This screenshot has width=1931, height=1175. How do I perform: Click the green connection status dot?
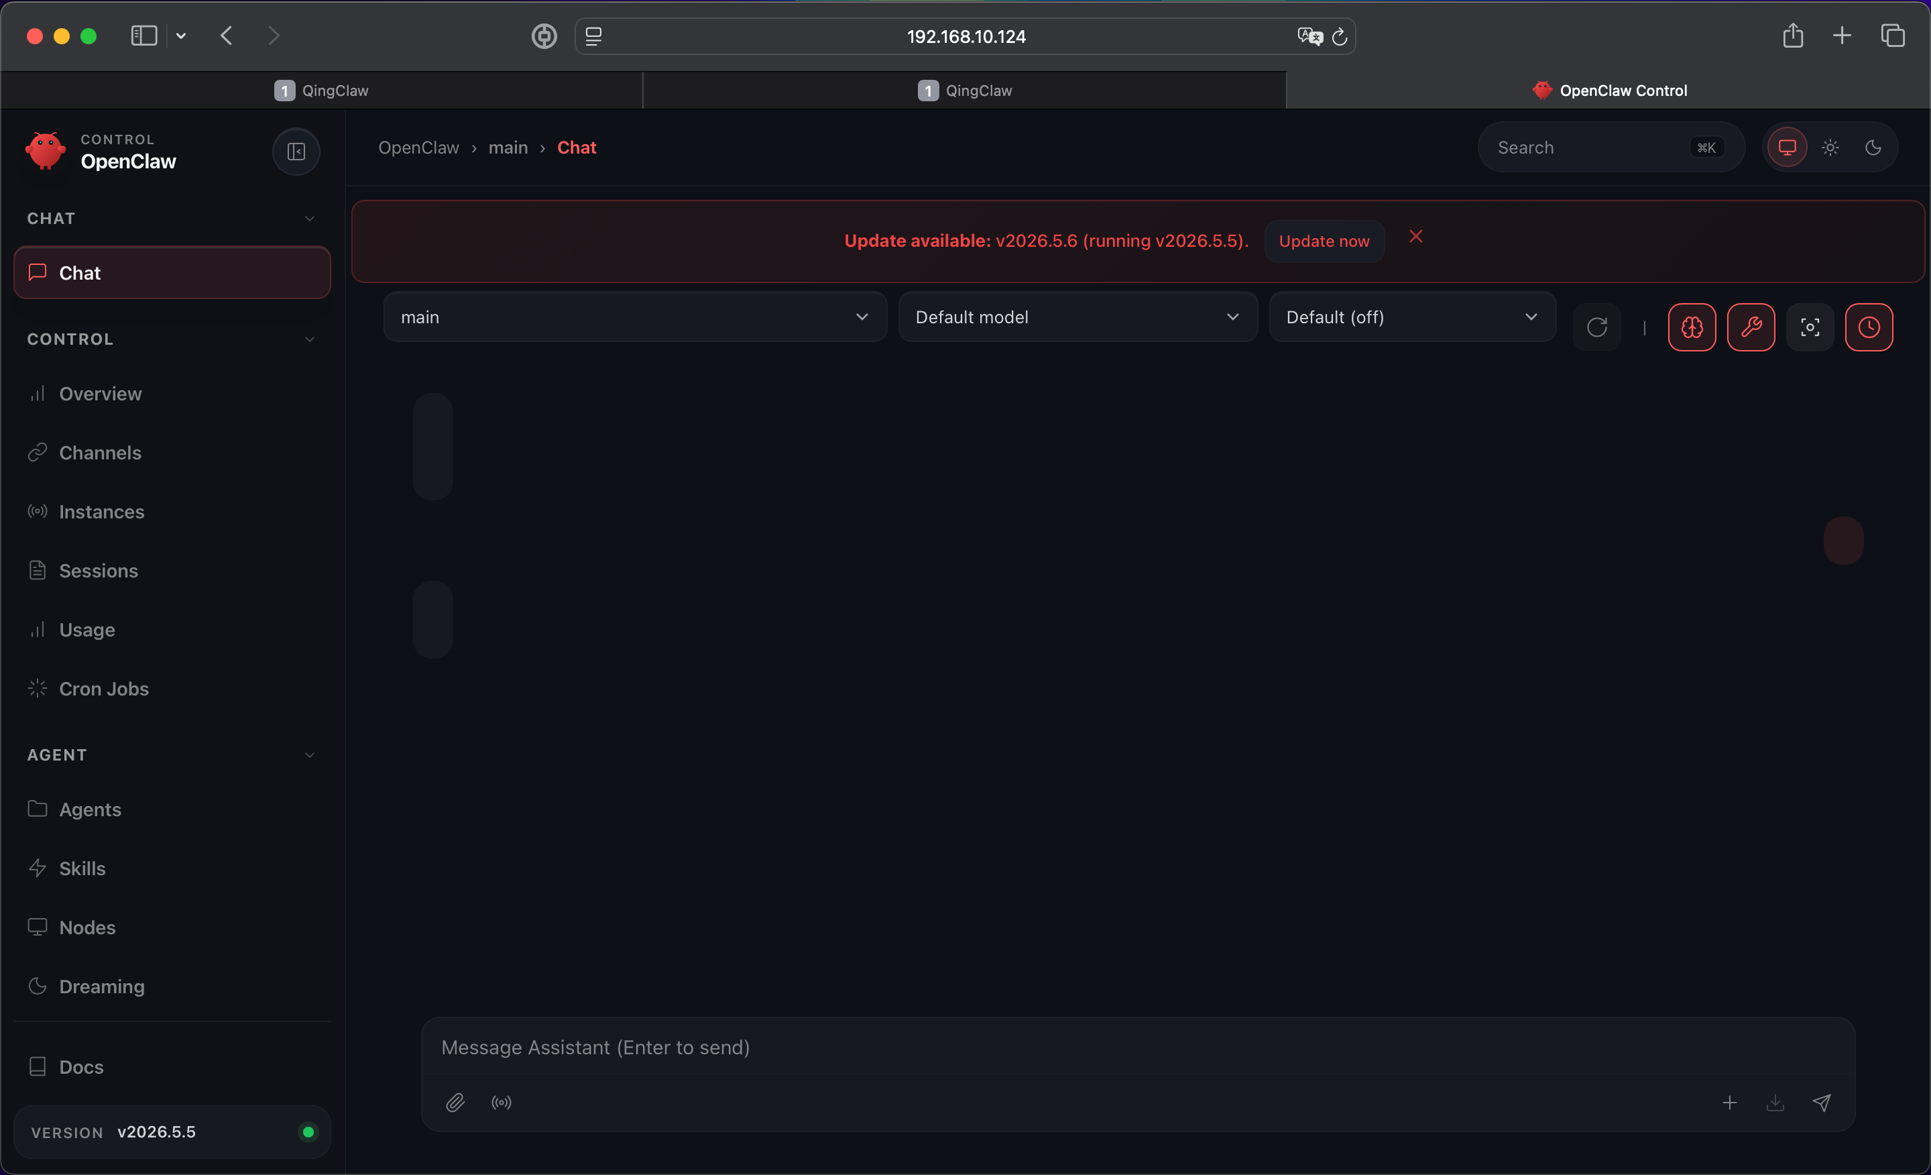[x=308, y=1132]
